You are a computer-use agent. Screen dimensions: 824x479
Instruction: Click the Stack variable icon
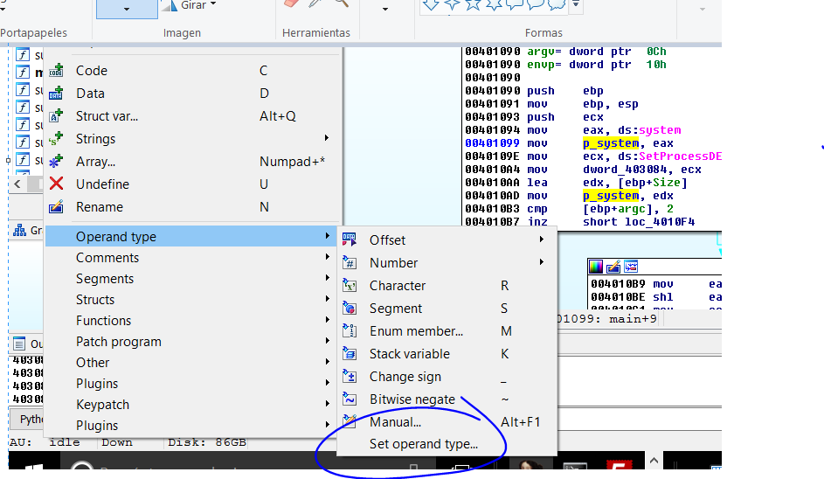(350, 354)
